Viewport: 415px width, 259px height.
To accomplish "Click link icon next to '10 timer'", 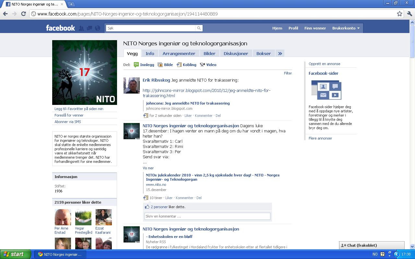I will click(x=146, y=197).
